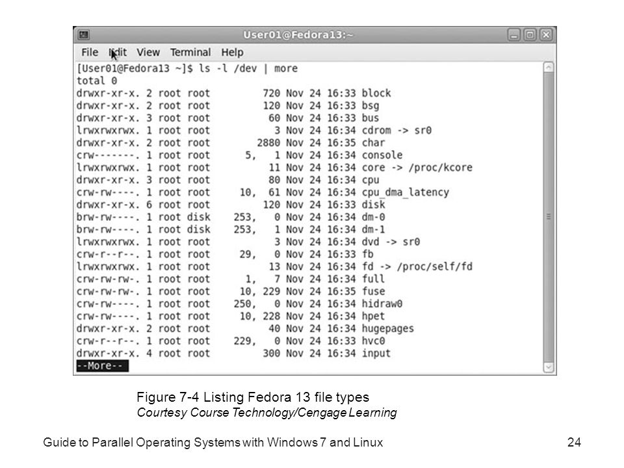Screen dimensions: 624x468
Task: Click the 'cdrom -> sr0' entry
Action: tap(396, 131)
